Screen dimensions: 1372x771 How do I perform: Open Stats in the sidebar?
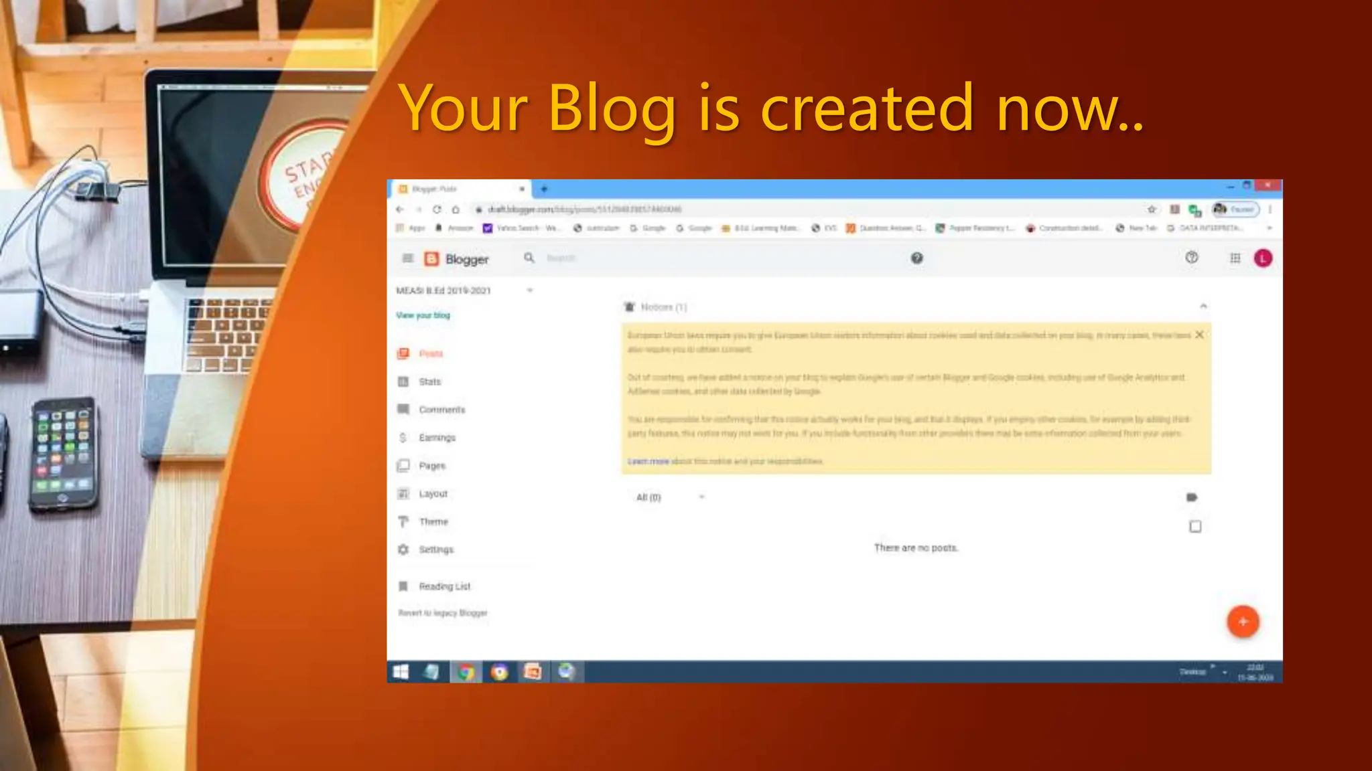(x=430, y=381)
